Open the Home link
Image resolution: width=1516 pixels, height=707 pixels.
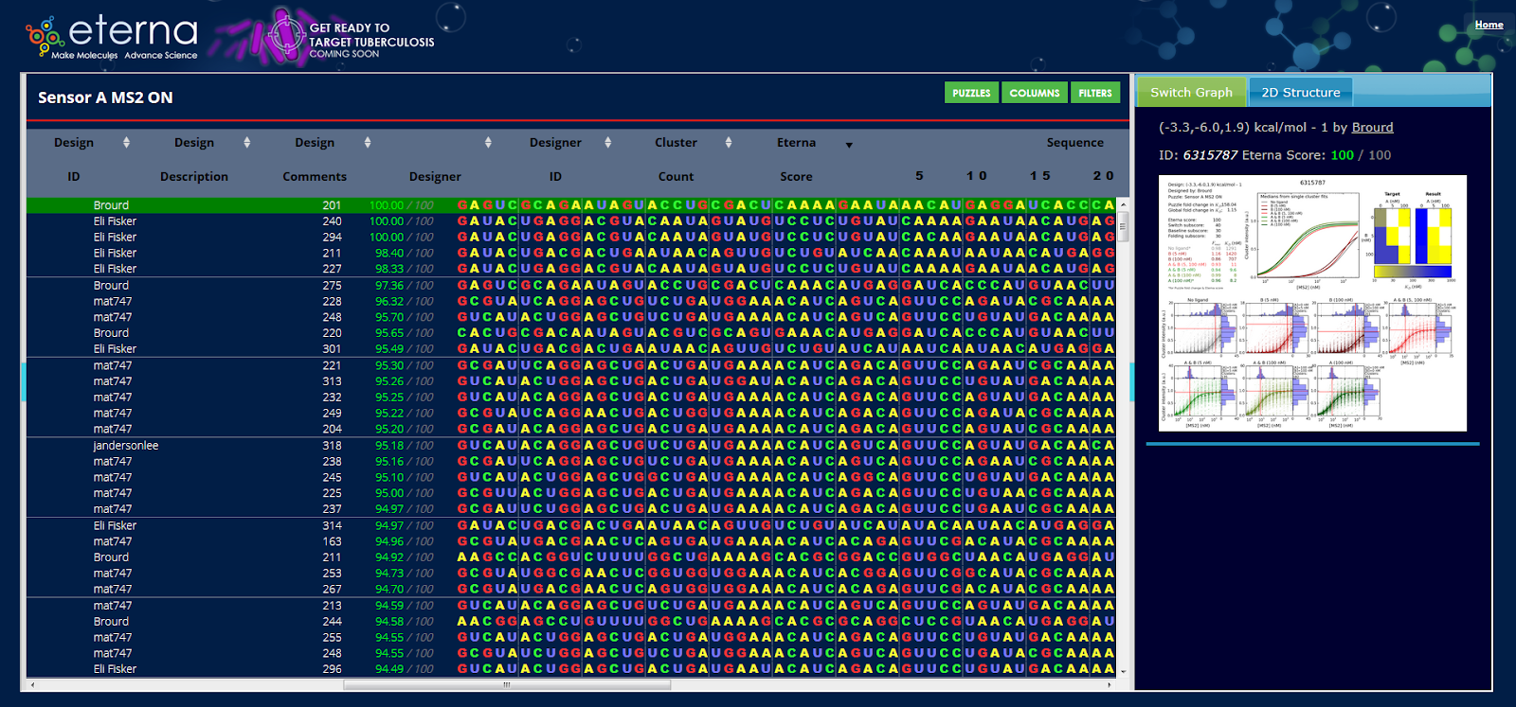tap(1489, 25)
